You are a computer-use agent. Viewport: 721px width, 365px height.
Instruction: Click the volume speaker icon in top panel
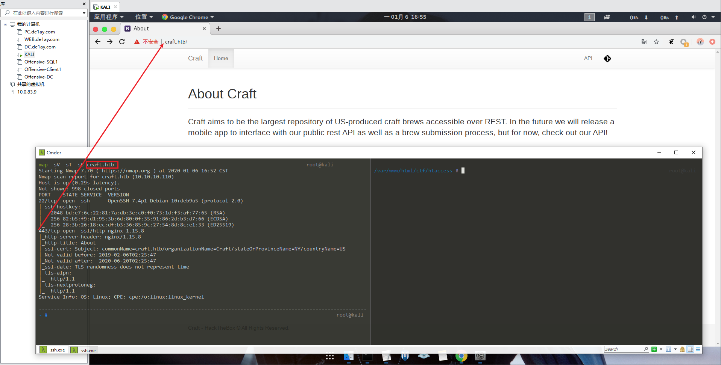[693, 17]
